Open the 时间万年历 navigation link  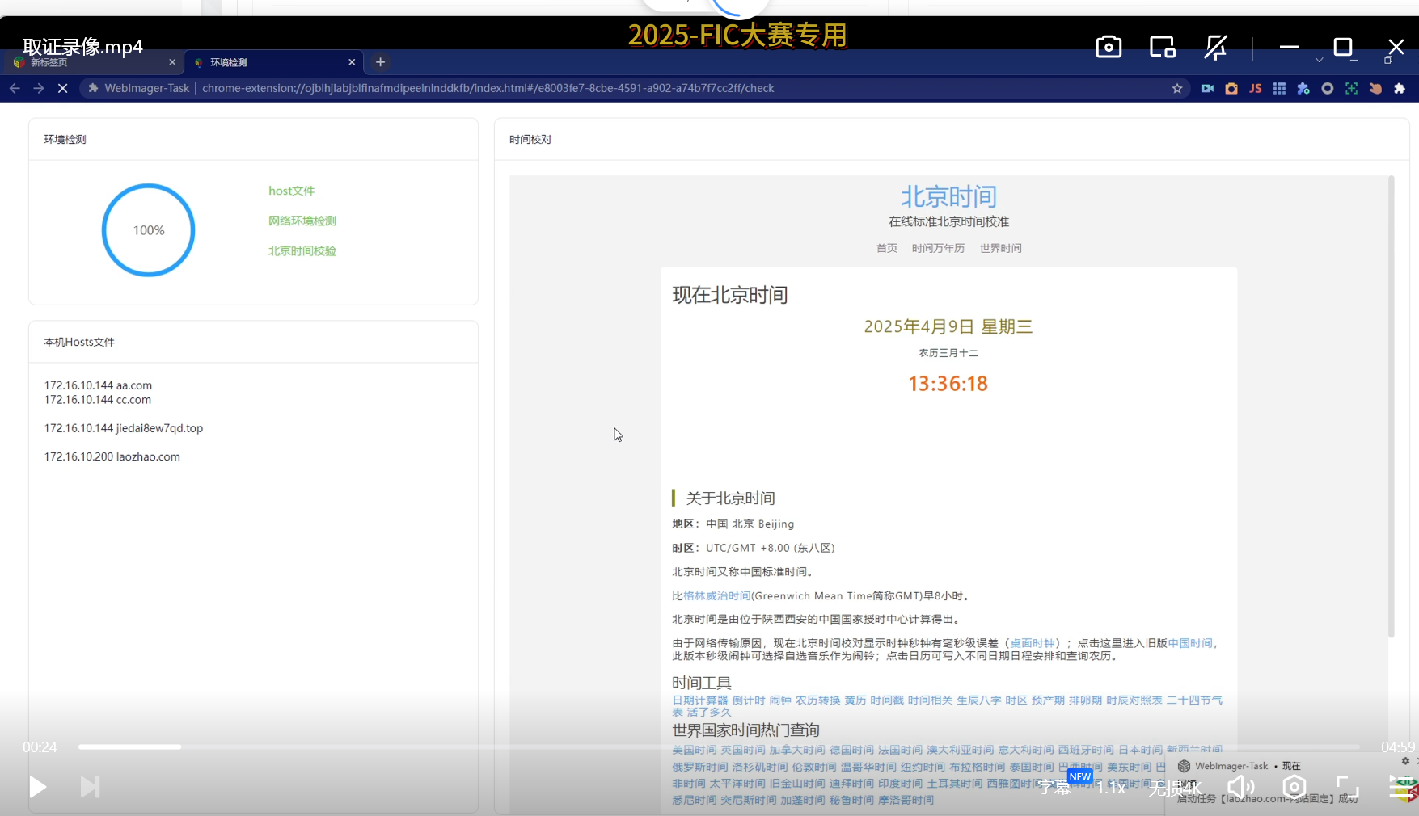pos(938,248)
